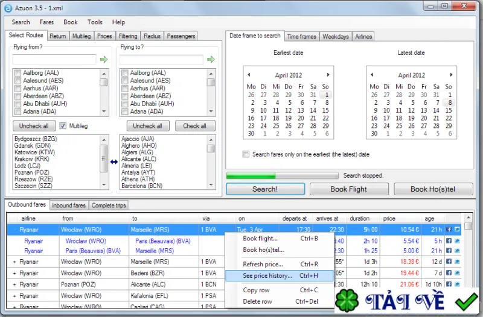This screenshot has width=483, height=317.
Task: Click the green search progress bar
Action: tap(282, 175)
